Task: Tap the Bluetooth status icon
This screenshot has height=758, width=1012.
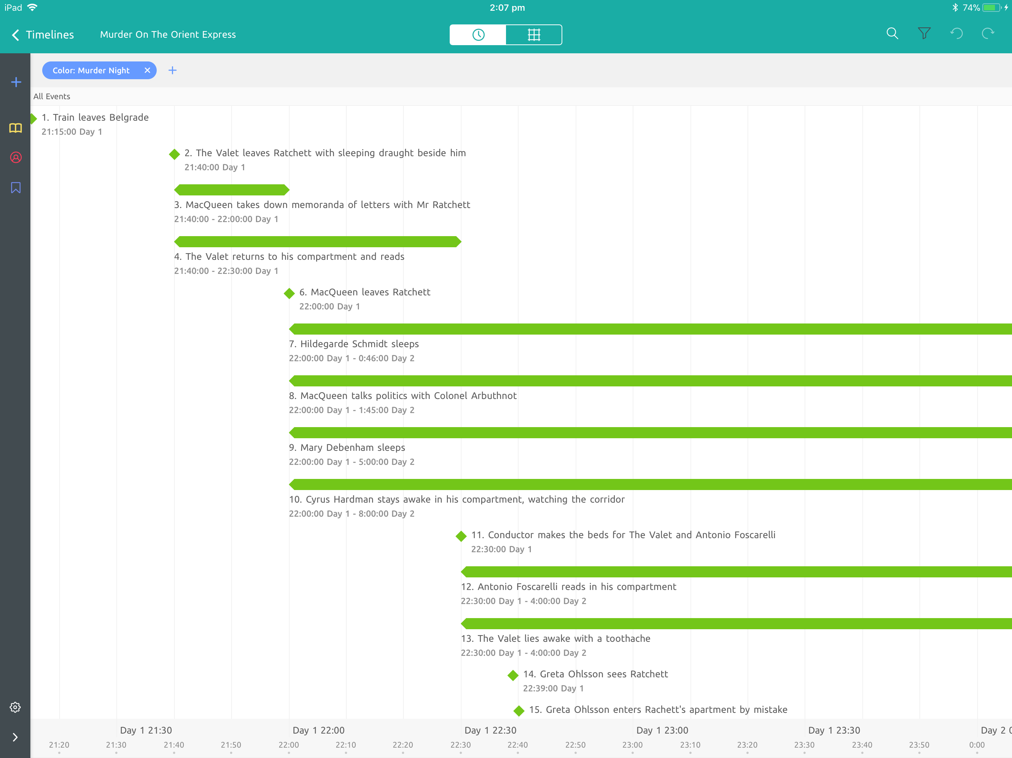Action: pos(955,8)
